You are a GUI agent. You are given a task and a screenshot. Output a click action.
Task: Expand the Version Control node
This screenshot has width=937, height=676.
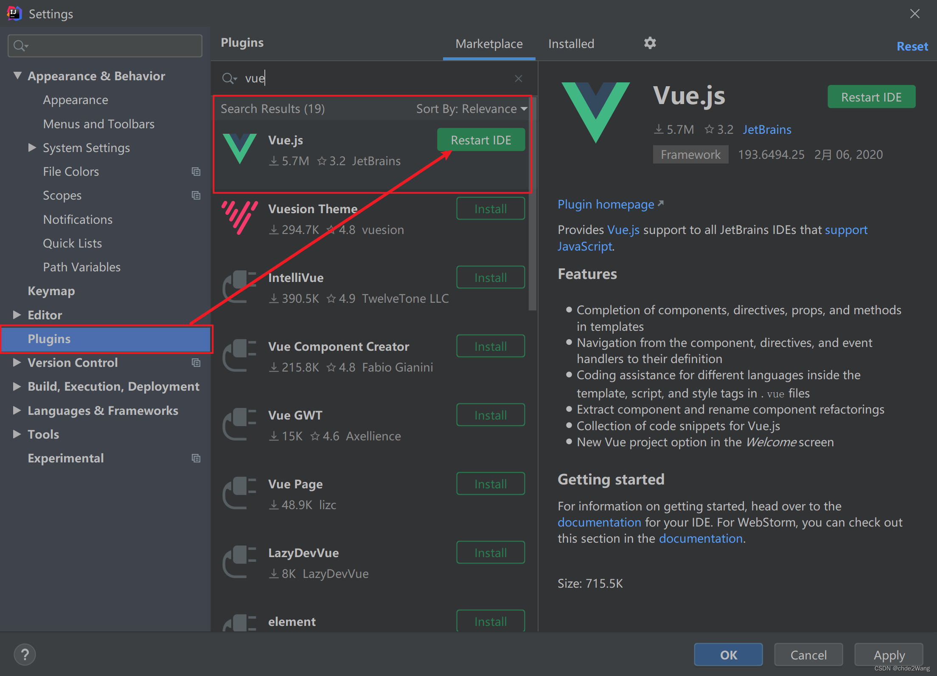tap(17, 362)
